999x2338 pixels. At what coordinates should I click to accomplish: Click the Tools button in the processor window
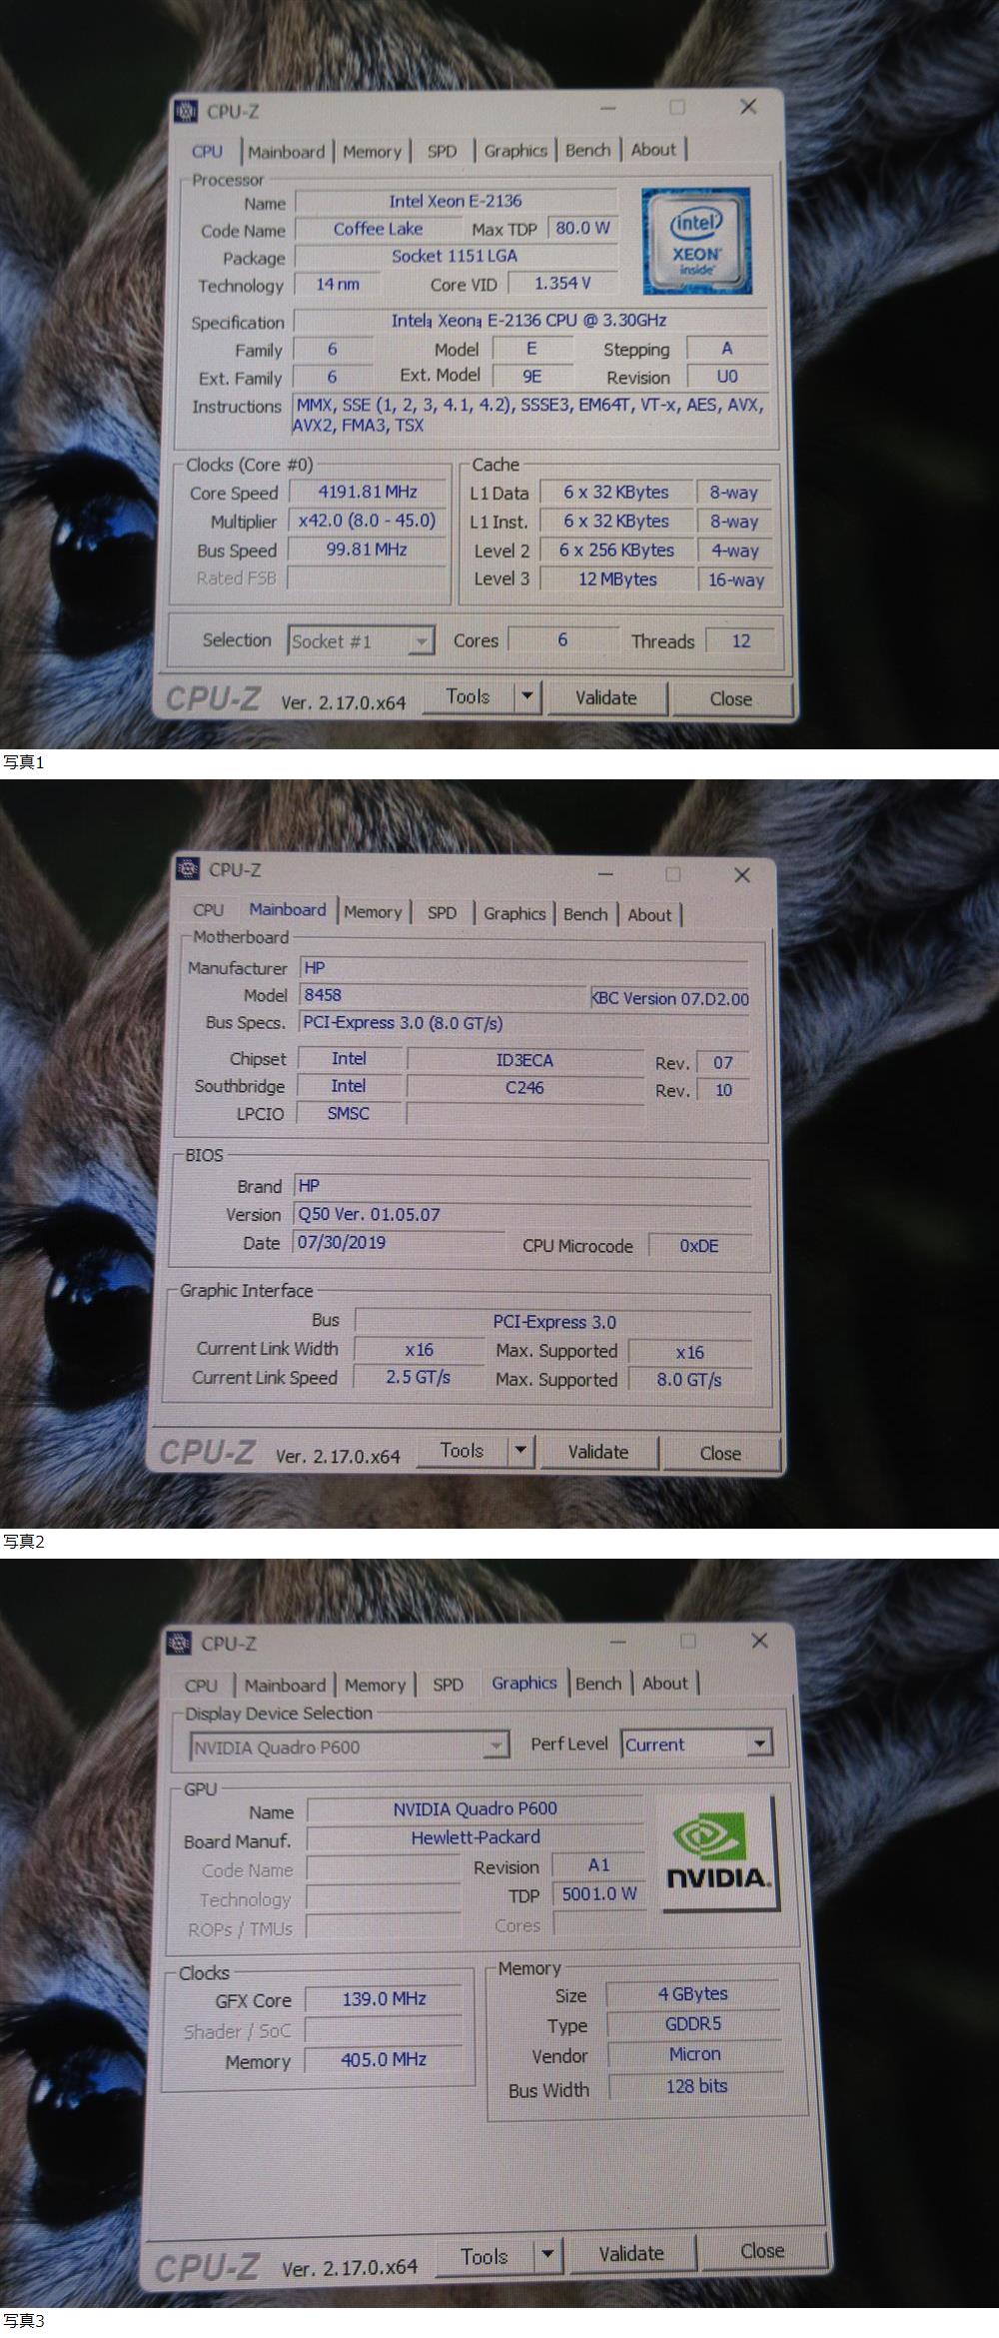click(468, 697)
